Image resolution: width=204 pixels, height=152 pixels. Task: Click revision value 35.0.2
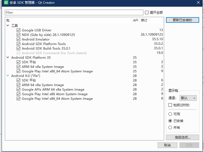pos(158,43)
